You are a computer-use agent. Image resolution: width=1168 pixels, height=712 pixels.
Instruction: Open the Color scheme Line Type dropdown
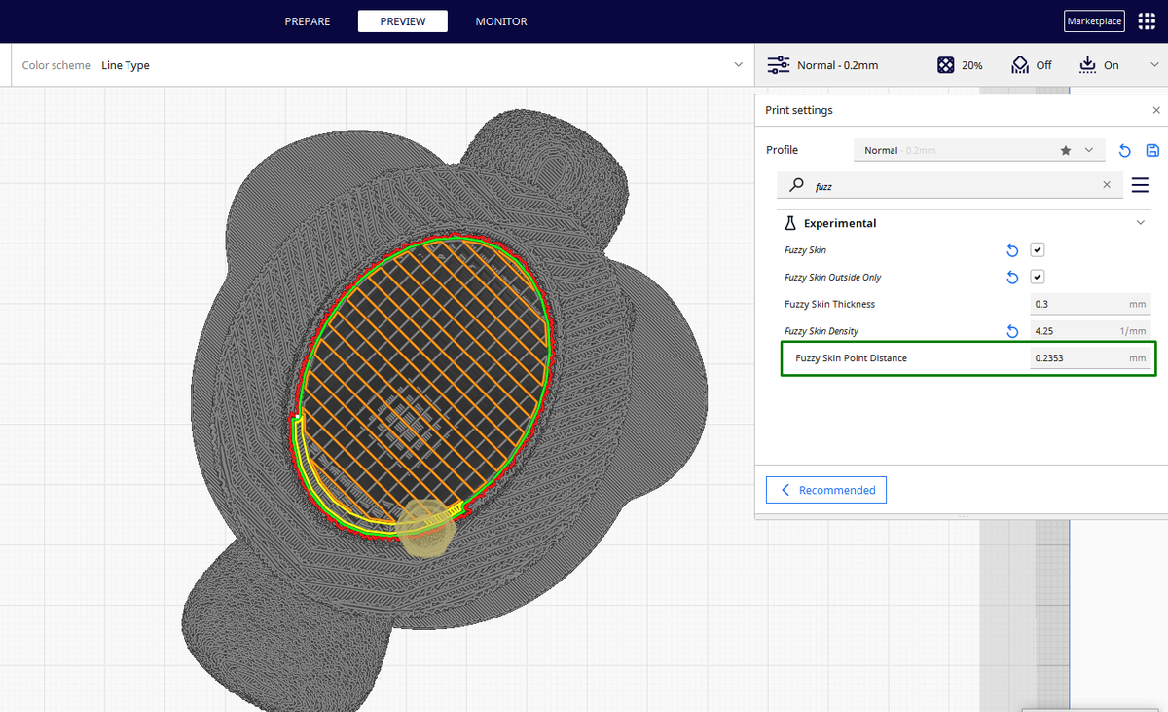[x=737, y=65]
